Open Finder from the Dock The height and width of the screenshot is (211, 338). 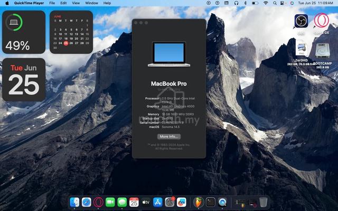pos(74,203)
